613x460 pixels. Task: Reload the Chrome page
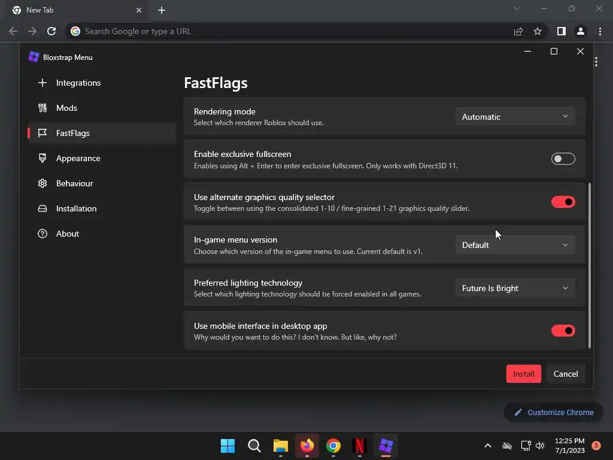(x=51, y=31)
